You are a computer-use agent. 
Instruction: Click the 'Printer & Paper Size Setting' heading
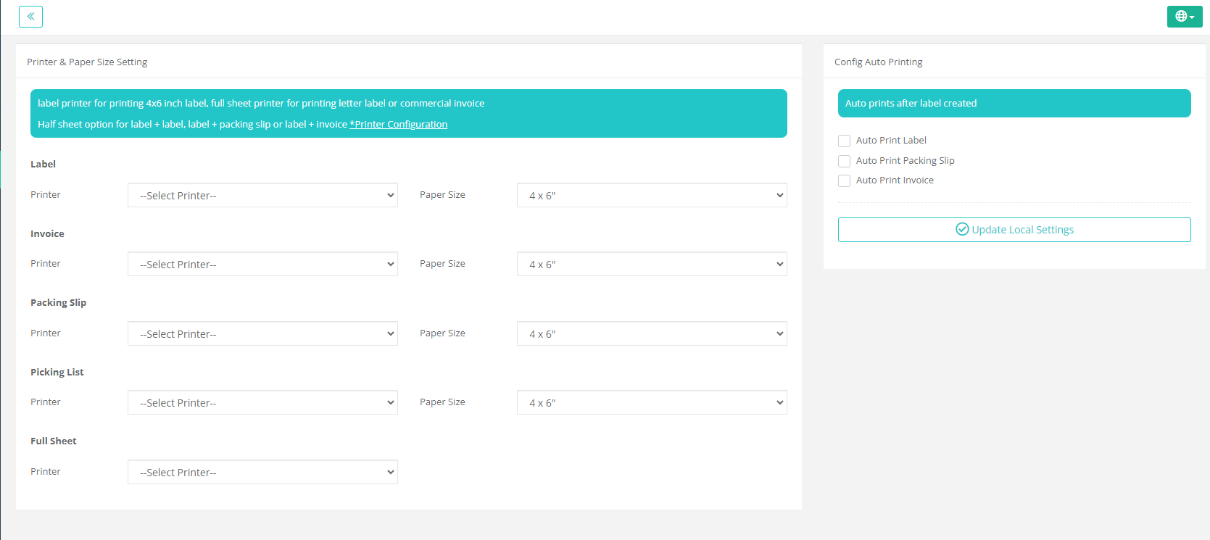click(x=87, y=62)
